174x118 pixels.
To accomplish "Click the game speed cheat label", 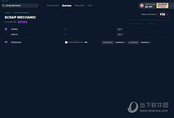I will coord(16,42).
